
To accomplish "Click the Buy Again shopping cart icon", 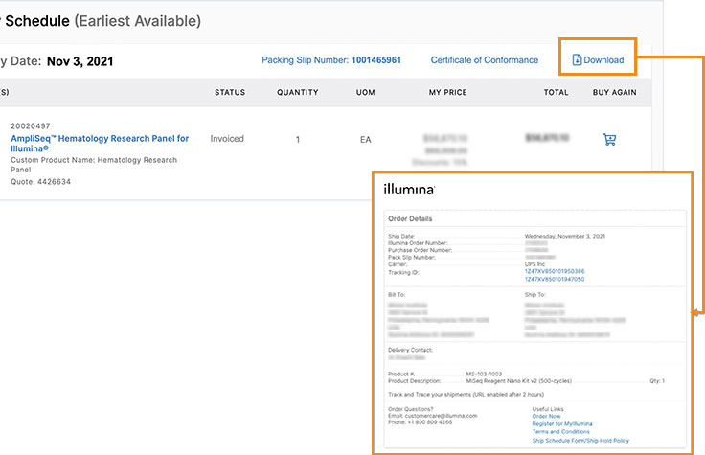I will 609,140.
